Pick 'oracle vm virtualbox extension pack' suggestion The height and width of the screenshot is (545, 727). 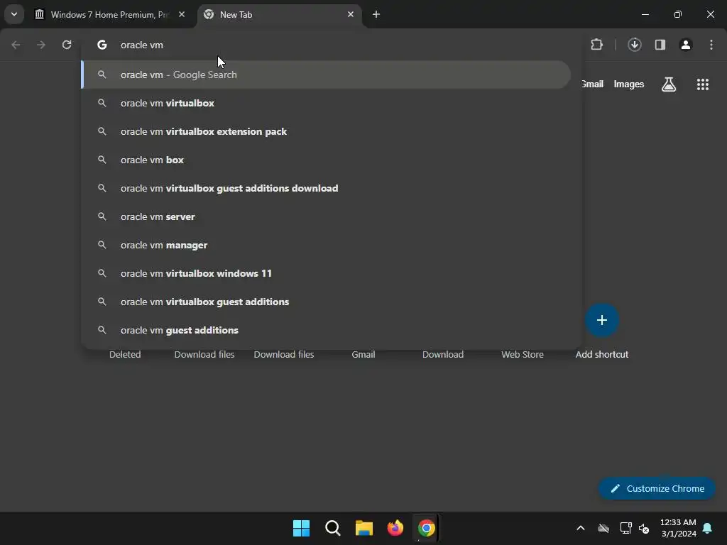pos(326,131)
